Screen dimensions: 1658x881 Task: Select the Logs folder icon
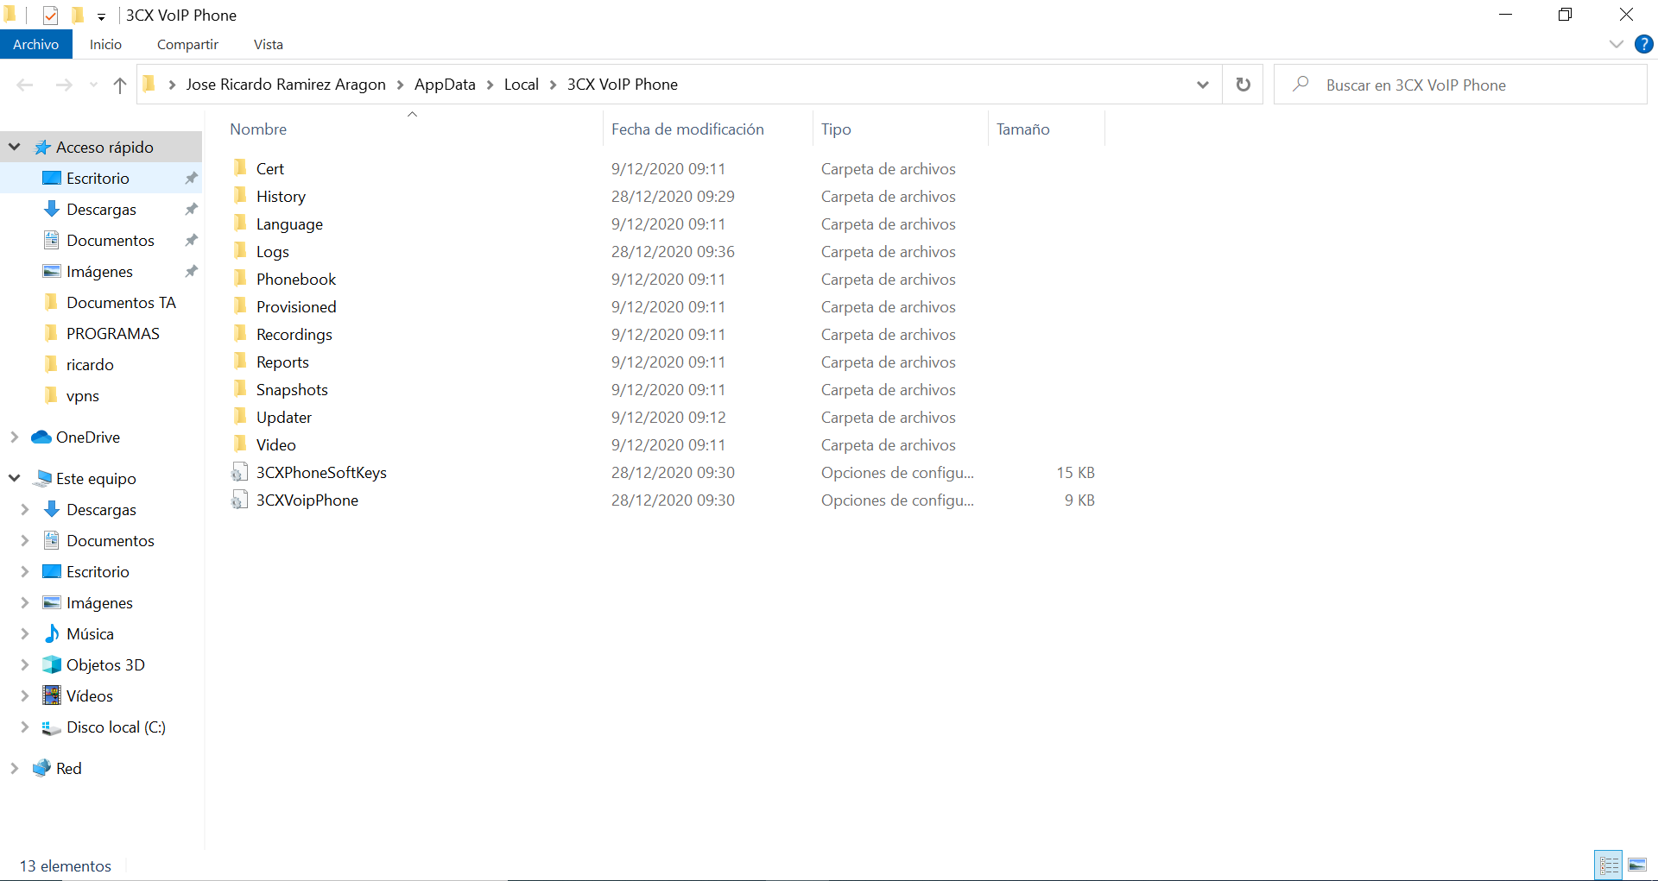(x=241, y=250)
